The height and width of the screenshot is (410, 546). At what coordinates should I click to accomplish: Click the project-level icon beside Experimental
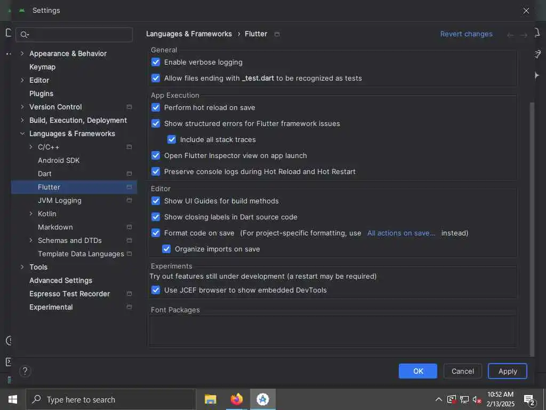129,307
